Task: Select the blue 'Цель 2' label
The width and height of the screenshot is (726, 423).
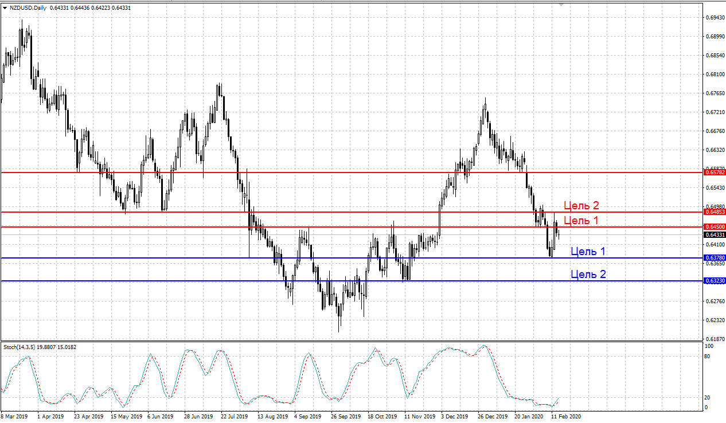Action: [588, 274]
